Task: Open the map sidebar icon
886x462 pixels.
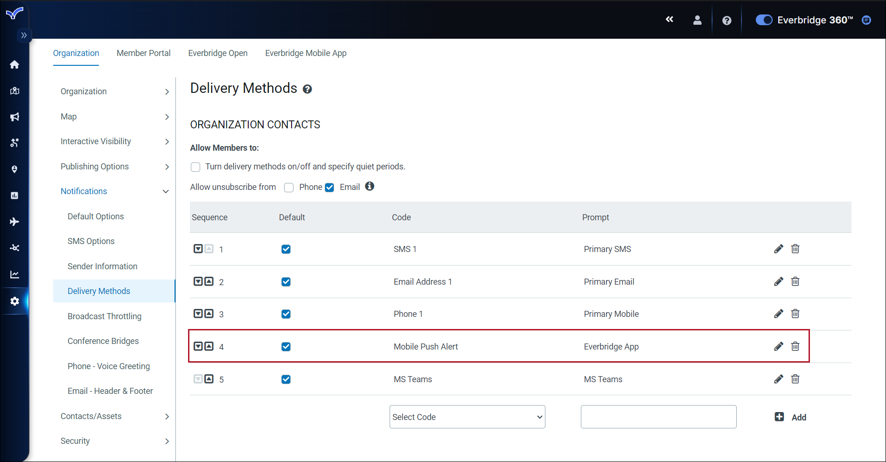Action: tap(14, 91)
